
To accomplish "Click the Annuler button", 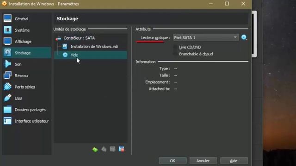I will pyautogui.click(x=203, y=161).
